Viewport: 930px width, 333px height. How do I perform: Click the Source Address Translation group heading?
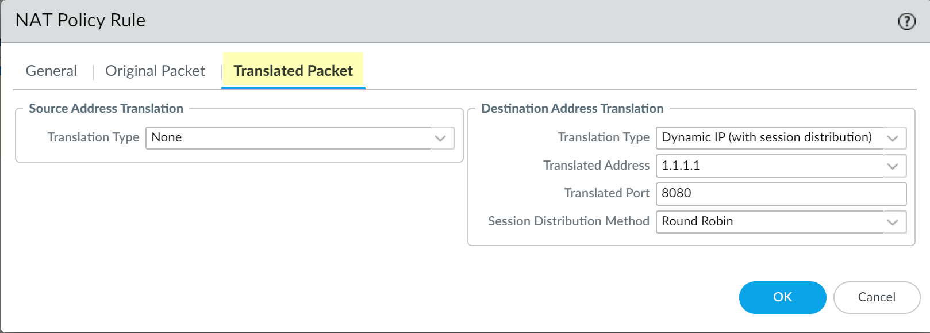tap(106, 109)
